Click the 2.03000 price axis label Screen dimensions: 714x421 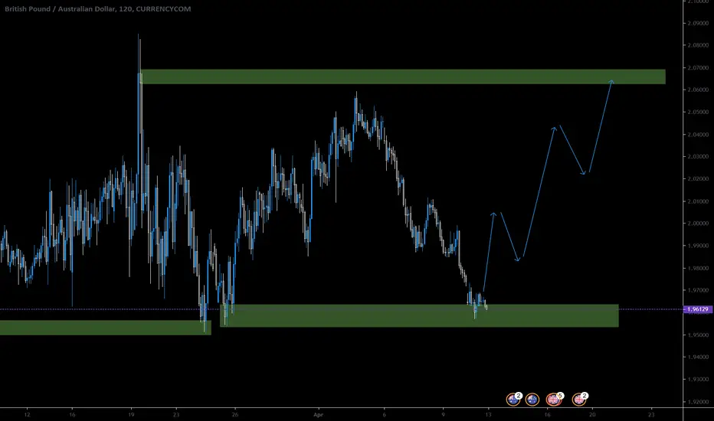(699, 157)
